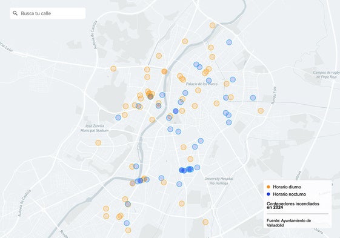The image size is (340, 238).
Task: Select the topmost orange marker on the map
Action: point(213,25)
